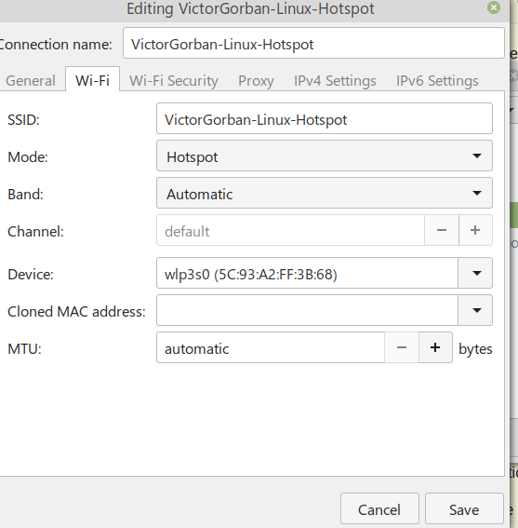Open the Wi-Fi Security tab
Viewport: 518px width, 528px height.
pos(174,80)
